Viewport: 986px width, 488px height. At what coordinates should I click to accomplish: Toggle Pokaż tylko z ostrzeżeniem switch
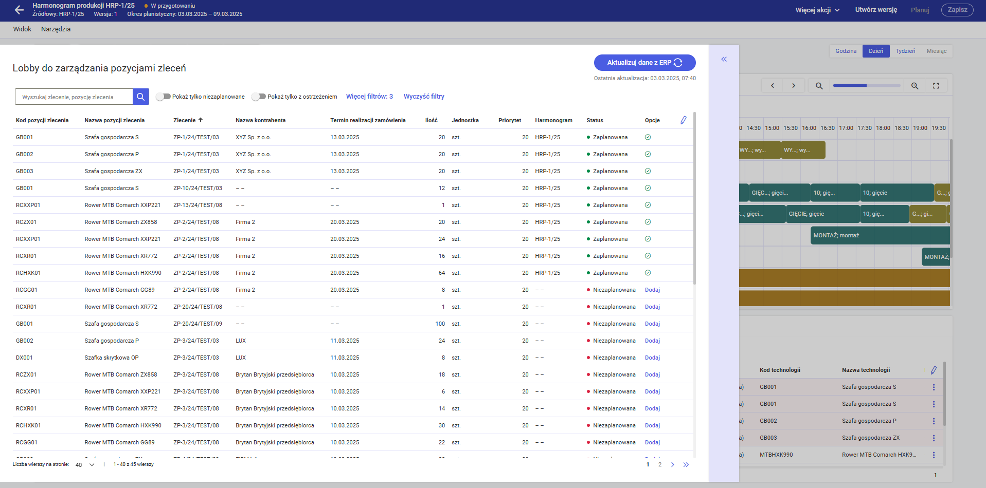coord(259,97)
